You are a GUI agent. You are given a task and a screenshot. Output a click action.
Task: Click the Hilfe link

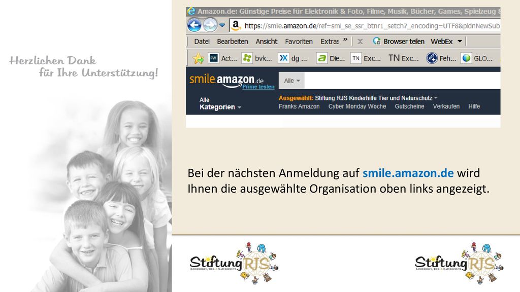(x=474, y=106)
